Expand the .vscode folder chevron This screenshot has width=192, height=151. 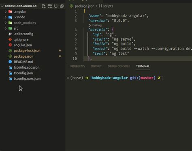[x=6, y=17]
